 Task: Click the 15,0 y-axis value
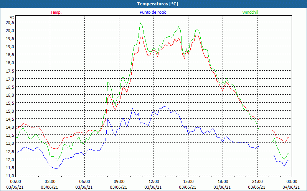[10, 111]
